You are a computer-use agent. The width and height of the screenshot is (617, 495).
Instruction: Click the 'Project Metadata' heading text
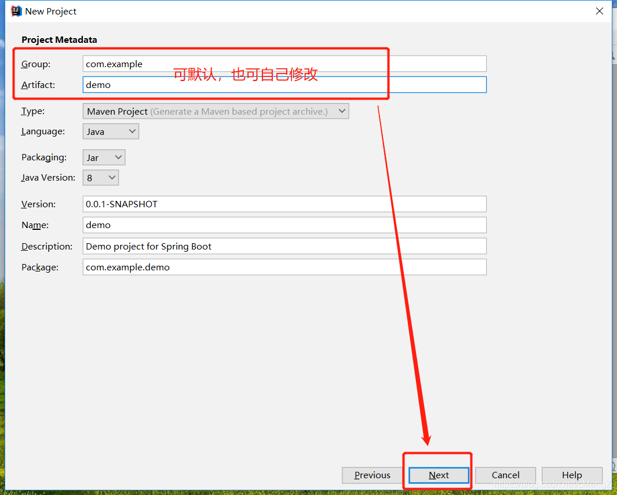(x=59, y=40)
